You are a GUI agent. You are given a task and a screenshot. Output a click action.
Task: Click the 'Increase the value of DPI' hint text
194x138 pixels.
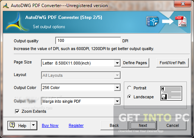coord(84,49)
